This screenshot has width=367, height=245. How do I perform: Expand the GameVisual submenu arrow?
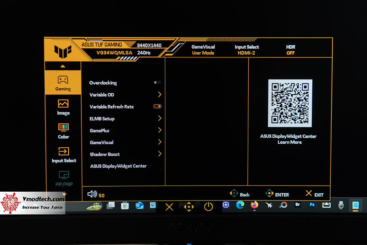click(x=160, y=142)
